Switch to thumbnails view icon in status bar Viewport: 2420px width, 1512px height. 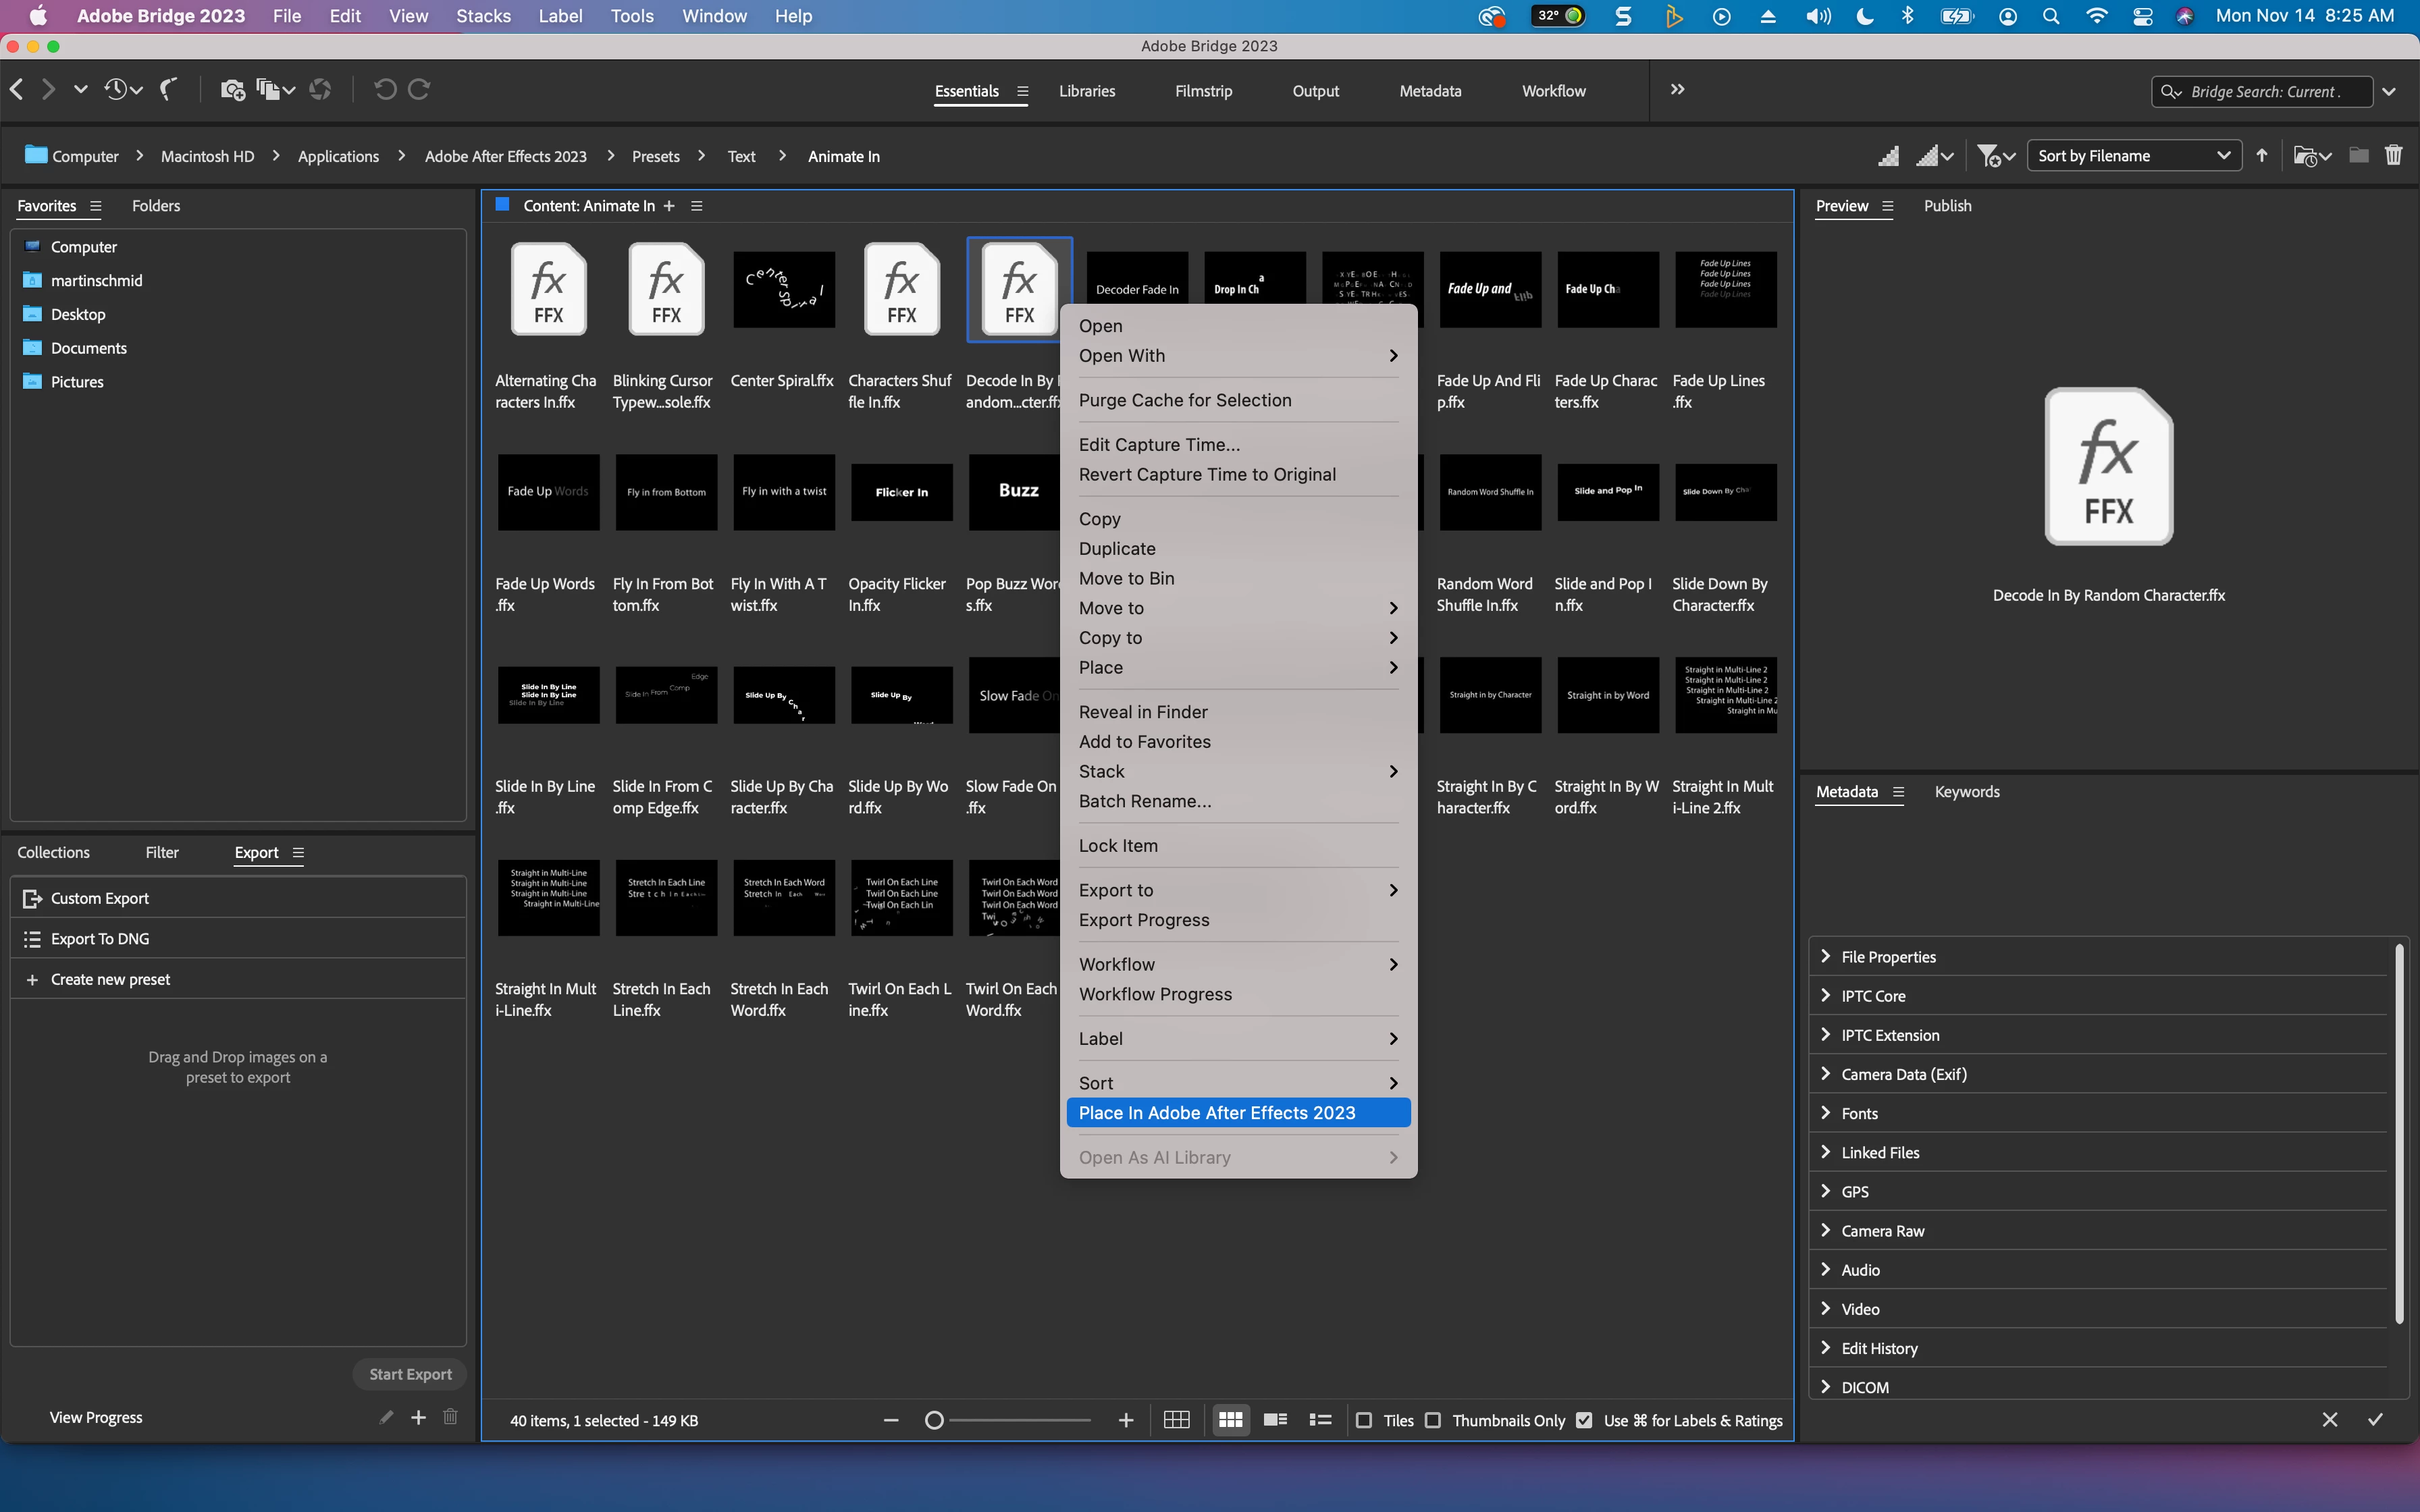click(x=1230, y=1420)
